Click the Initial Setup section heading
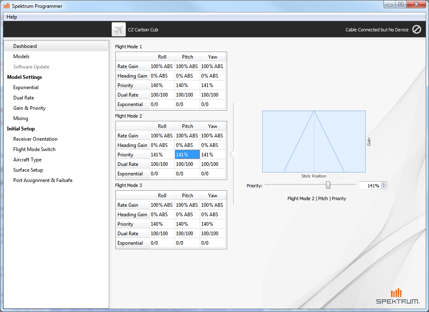429x312 pixels. (21, 129)
